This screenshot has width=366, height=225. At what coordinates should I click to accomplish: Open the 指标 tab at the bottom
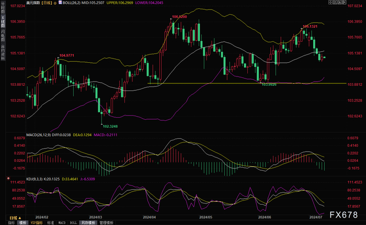click(x=11, y=223)
